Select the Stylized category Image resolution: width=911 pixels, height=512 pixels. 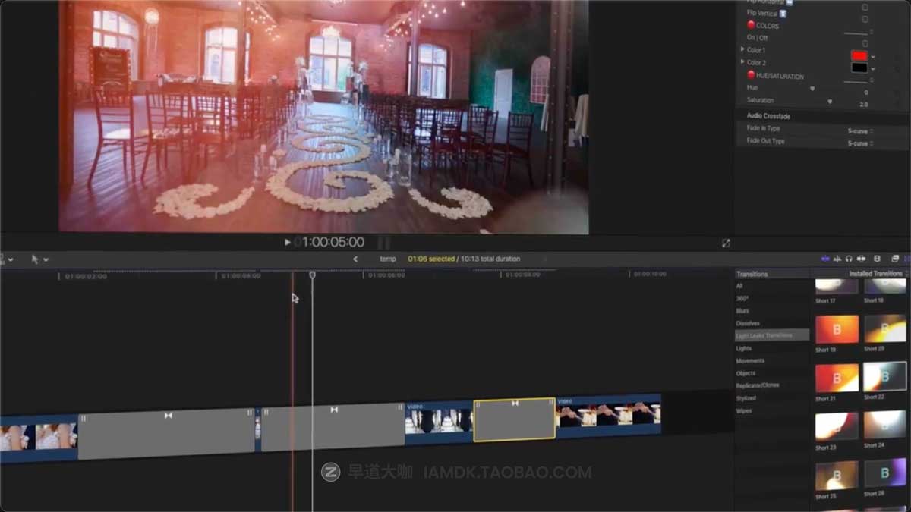point(746,397)
